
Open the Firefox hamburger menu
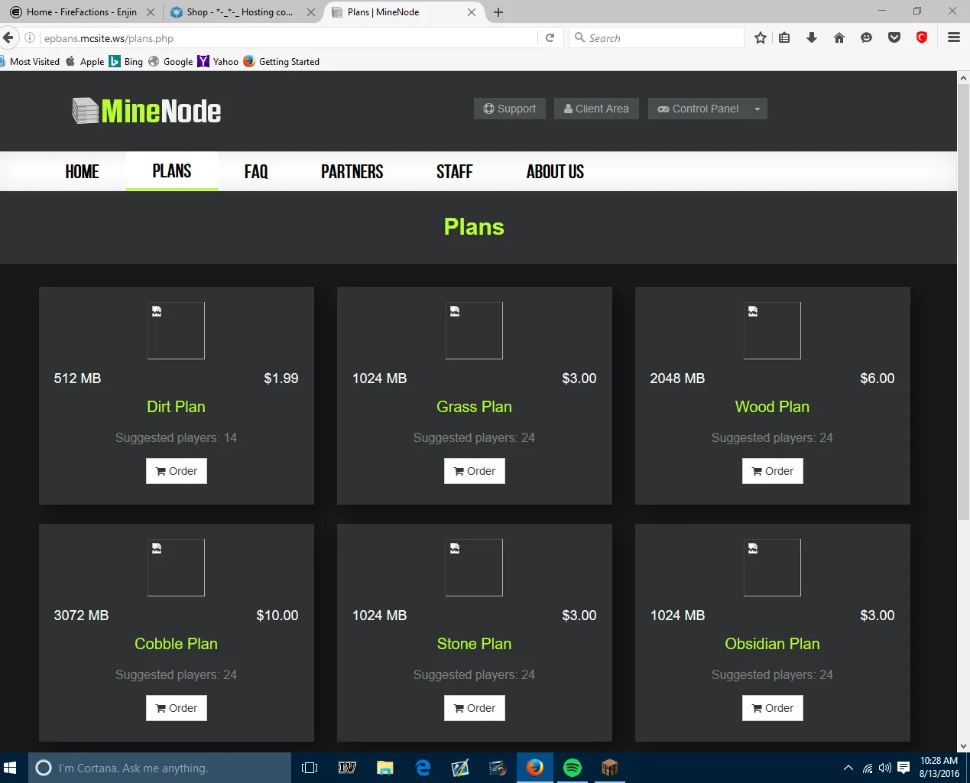point(954,37)
